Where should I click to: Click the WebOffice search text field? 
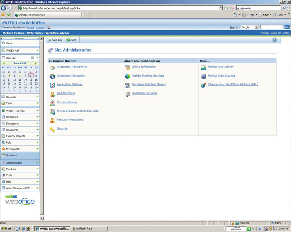pos(271,27)
